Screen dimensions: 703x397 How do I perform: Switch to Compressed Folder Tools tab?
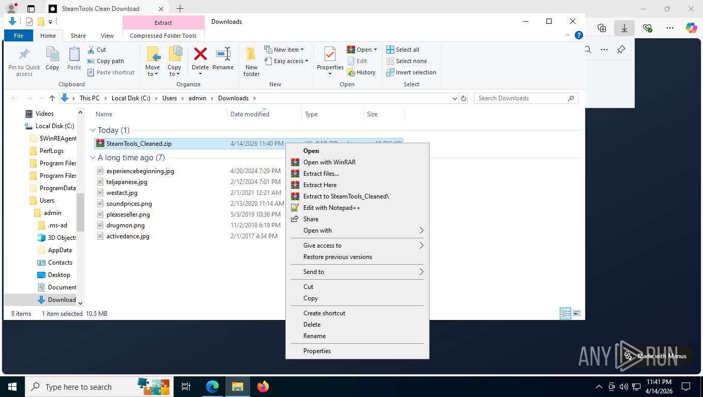tap(163, 36)
